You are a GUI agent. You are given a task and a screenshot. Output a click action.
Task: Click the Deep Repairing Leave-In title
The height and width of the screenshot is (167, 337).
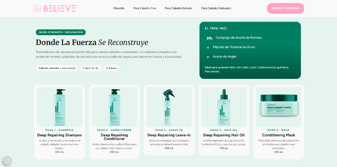(x=169, y=135)
